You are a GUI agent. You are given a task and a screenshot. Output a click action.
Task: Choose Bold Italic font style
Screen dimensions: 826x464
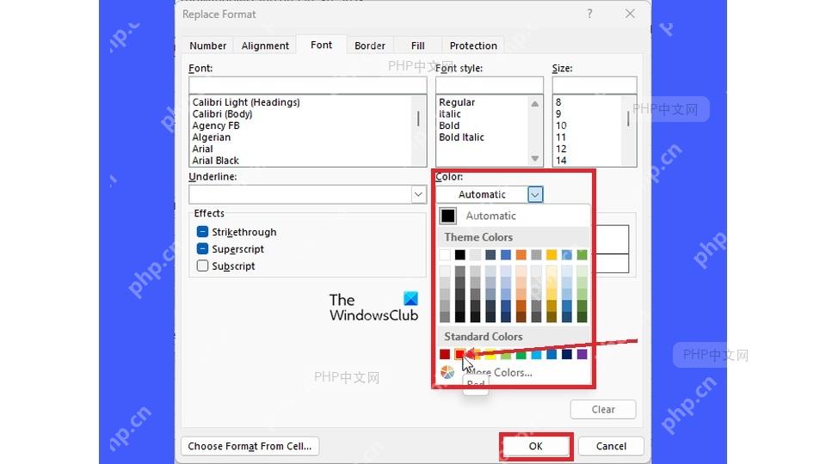461,137
